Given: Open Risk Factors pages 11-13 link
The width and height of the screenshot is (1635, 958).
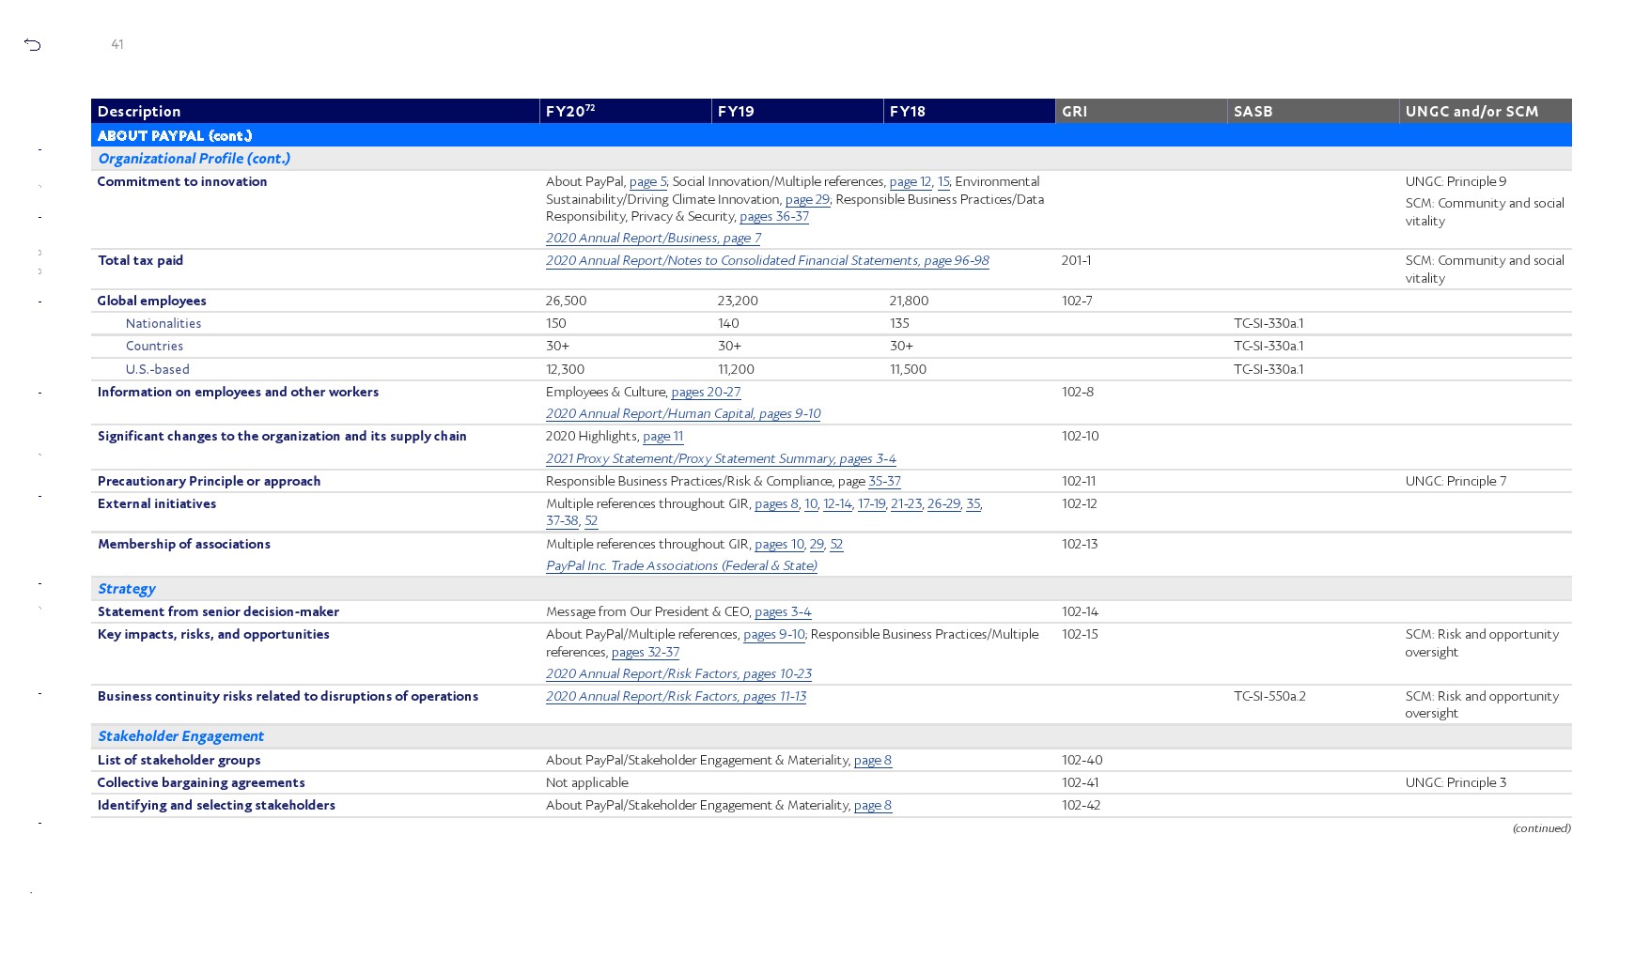Looking at the screenshot, I should (676, 697).
